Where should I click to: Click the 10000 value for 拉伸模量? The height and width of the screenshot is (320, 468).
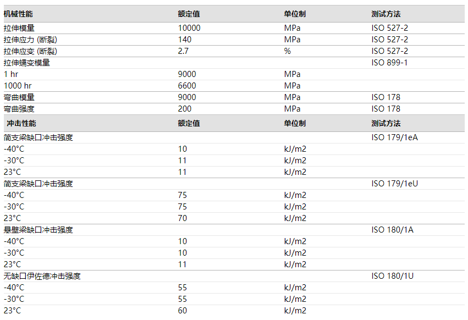coord(189,28)
